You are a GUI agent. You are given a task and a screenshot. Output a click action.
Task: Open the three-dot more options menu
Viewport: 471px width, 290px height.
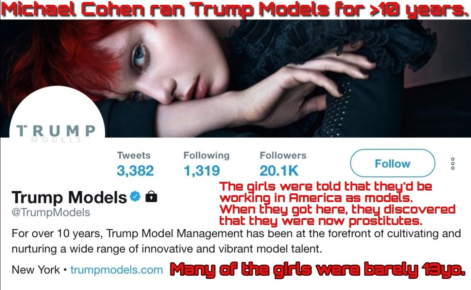(453, 164)
